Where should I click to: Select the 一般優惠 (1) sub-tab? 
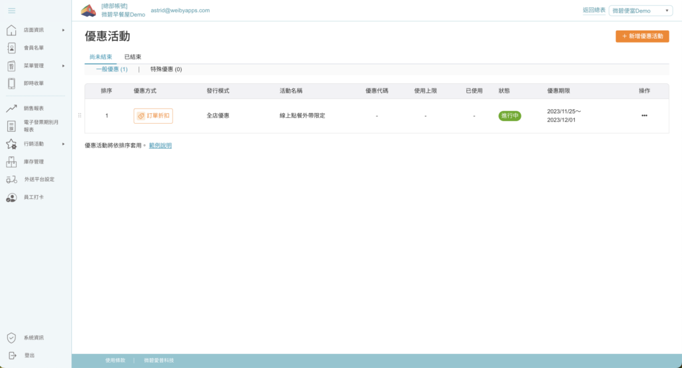(x=112, y=69)
